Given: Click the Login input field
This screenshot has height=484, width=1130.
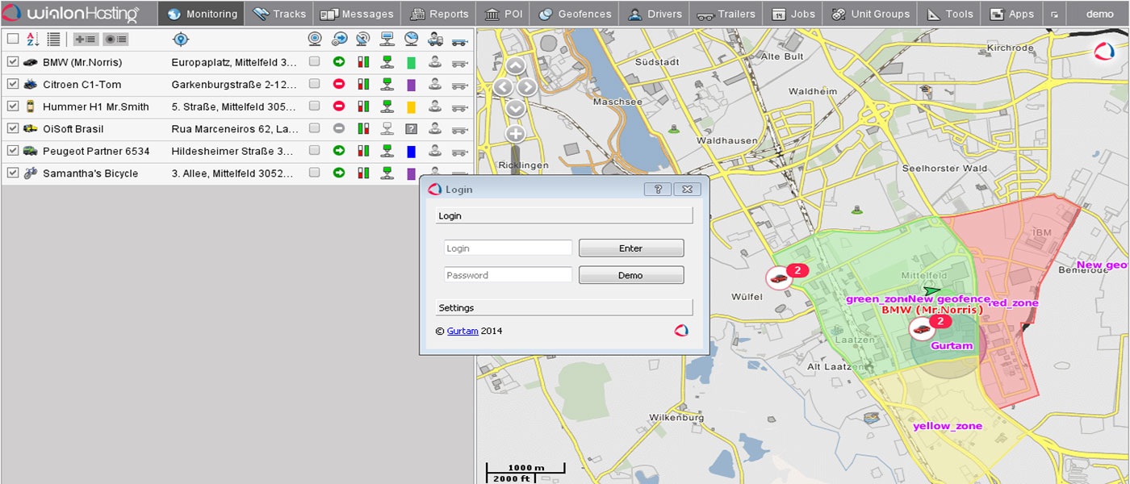Looking at the screenshot, I should pyautogui.click(x=508, y=248).
